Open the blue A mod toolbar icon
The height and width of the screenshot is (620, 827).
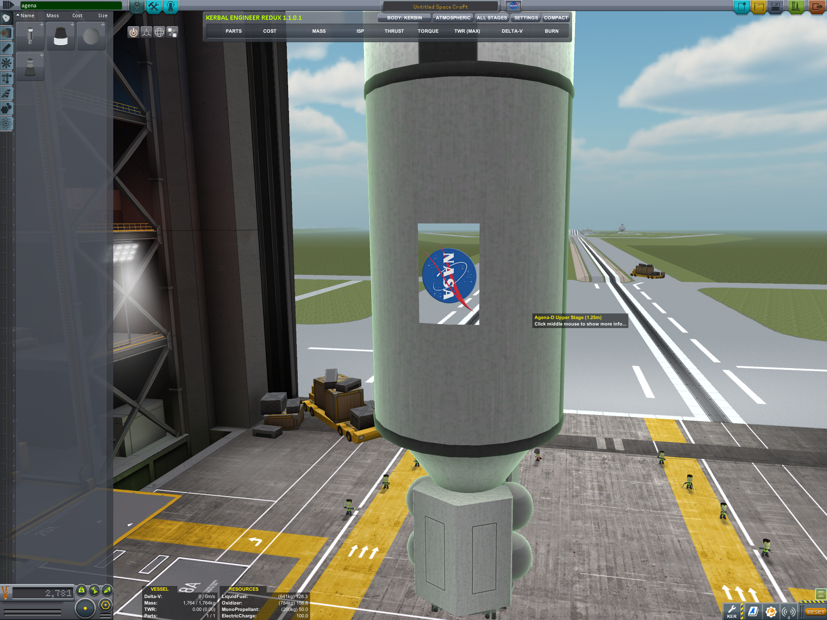pos(753,611)
